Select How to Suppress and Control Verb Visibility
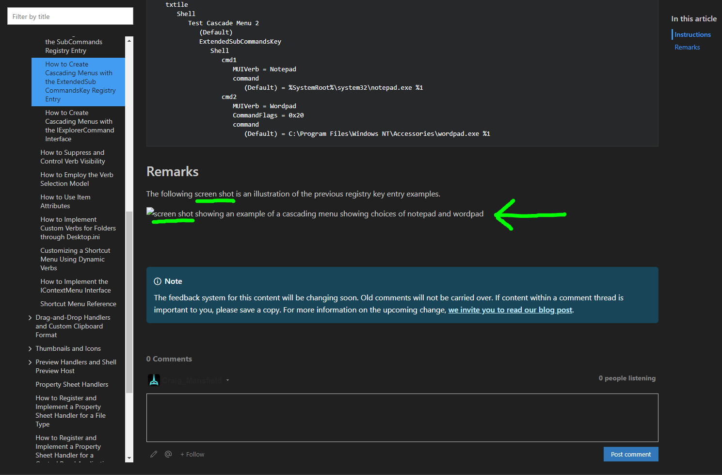Screen dimensions: 722x475 tap(72, 156)
